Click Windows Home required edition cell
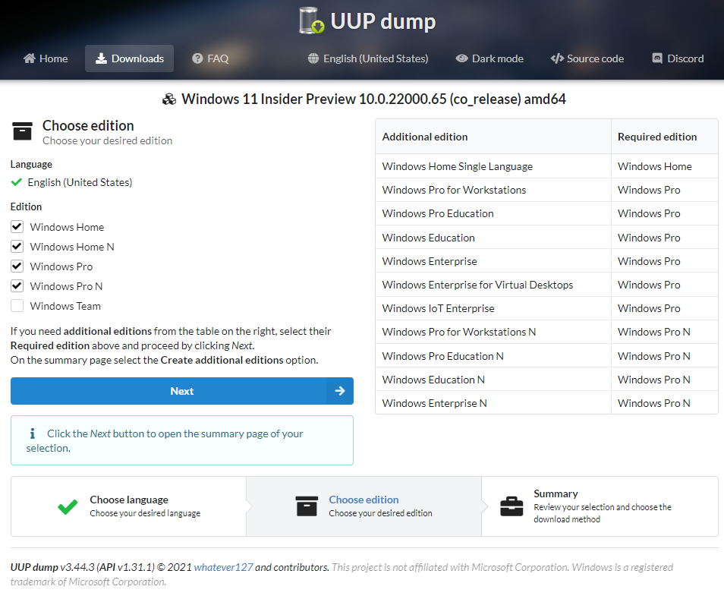724x599 pixels. (x=665, y=166)
